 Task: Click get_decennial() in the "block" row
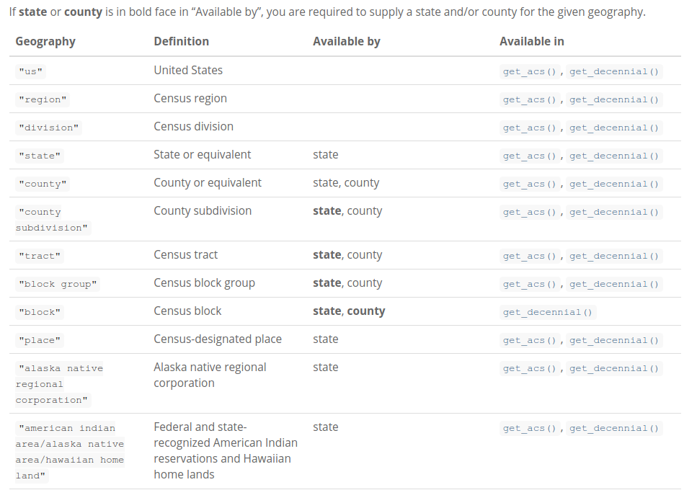tap(548, 312)
